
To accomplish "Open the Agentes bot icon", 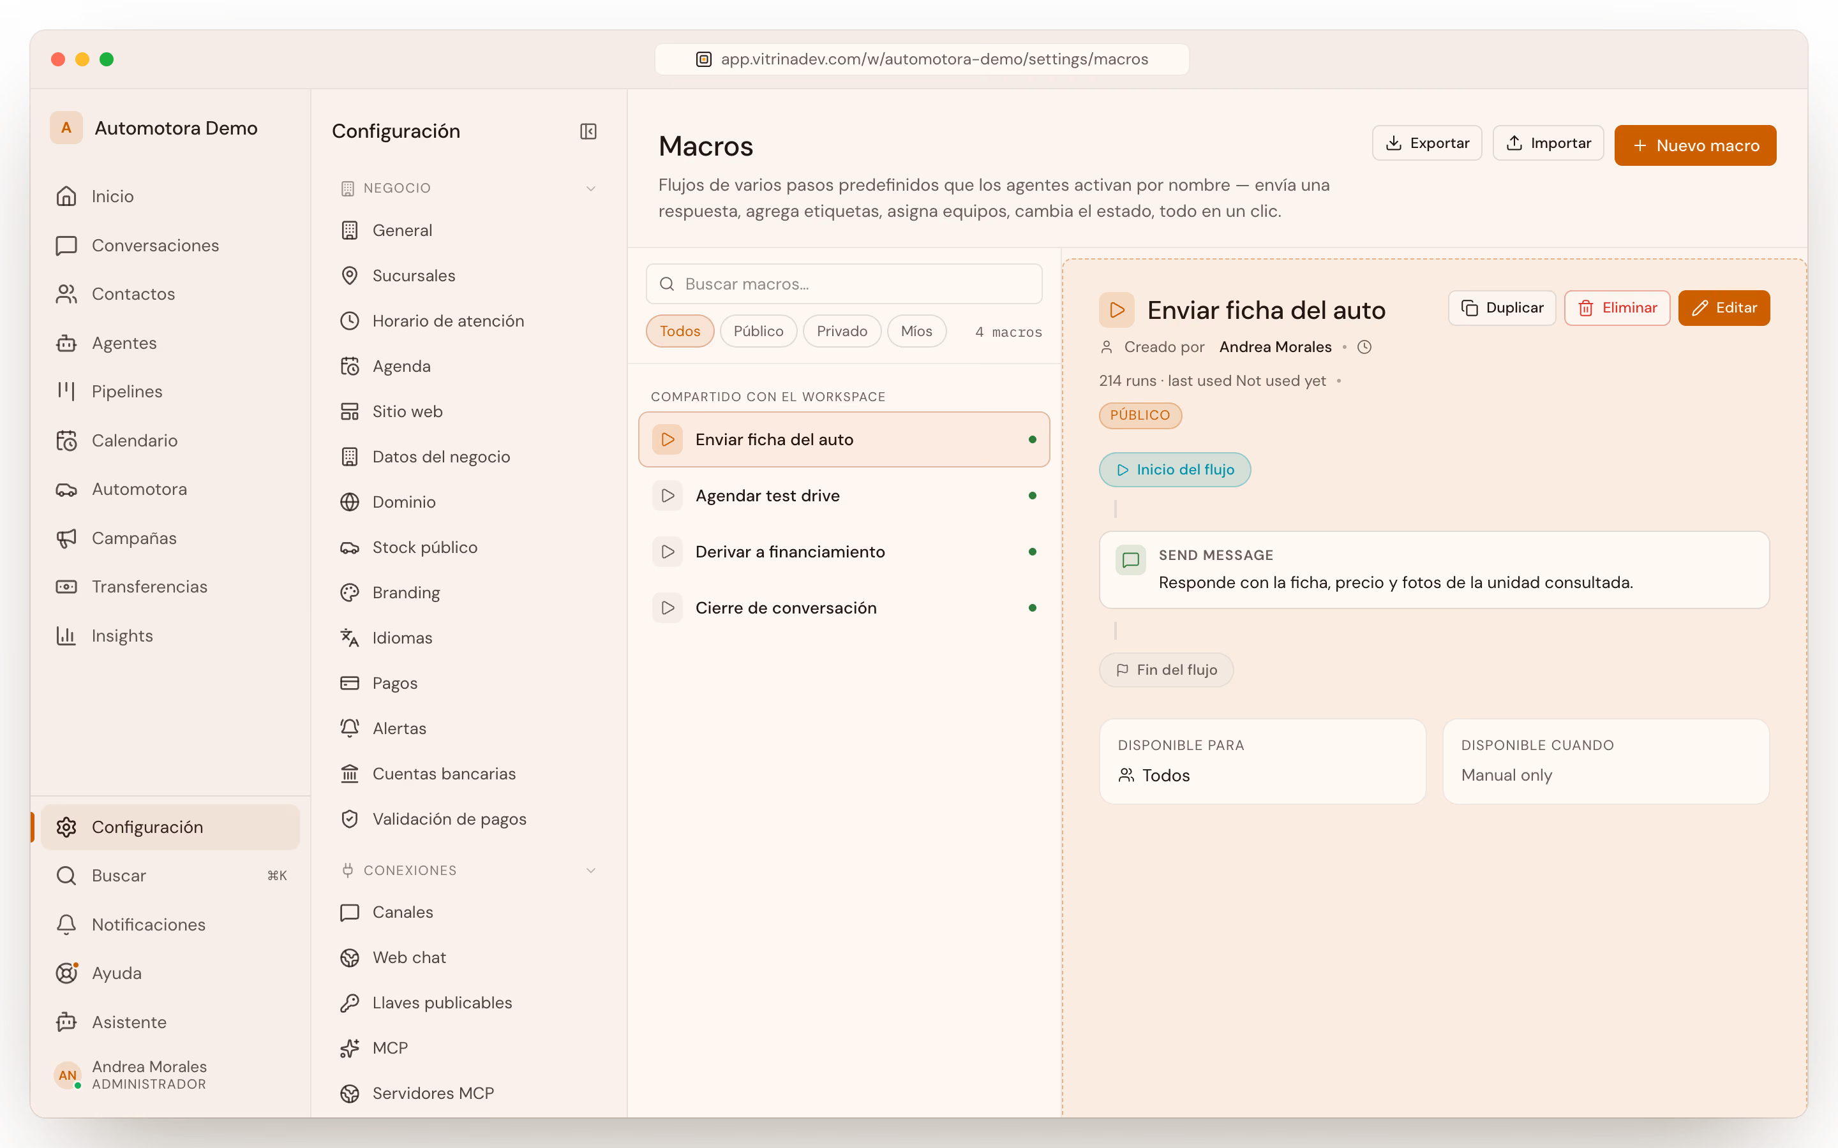I will point(66,343).
